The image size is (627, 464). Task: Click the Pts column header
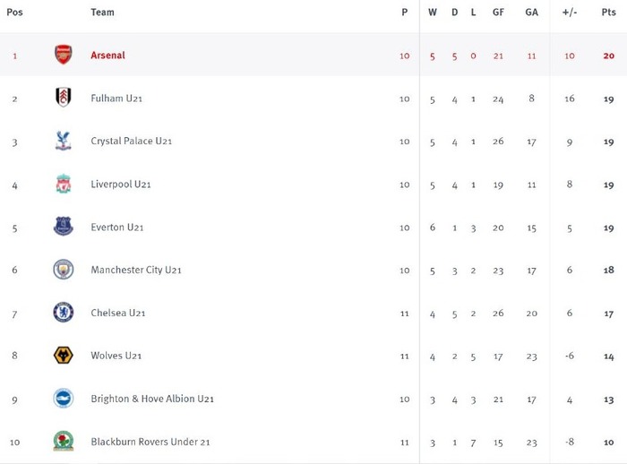608,12
